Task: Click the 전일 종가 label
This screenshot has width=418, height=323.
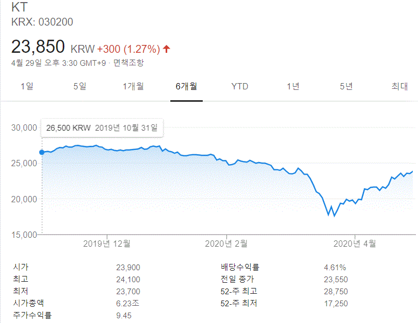Action: point(237,279)
